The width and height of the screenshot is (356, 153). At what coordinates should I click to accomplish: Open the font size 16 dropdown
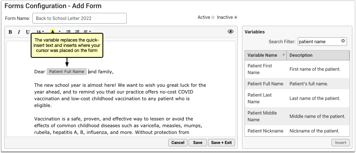(40, 32)
